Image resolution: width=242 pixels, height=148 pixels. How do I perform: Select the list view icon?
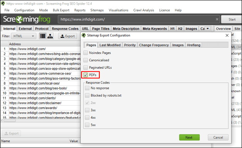pyautogui.click(x=43, y=36)
